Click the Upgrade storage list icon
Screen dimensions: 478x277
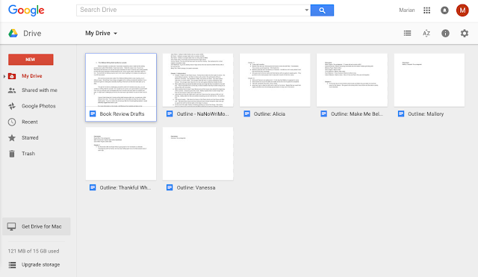[x=12, y=265]
